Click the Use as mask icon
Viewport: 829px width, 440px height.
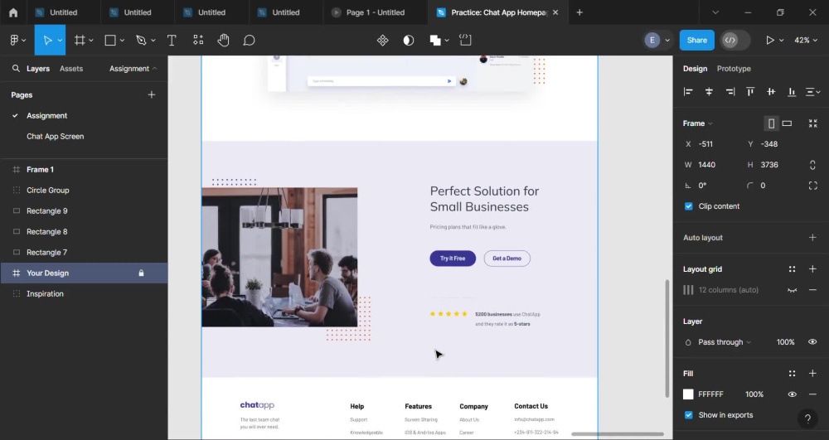[409, 40]
